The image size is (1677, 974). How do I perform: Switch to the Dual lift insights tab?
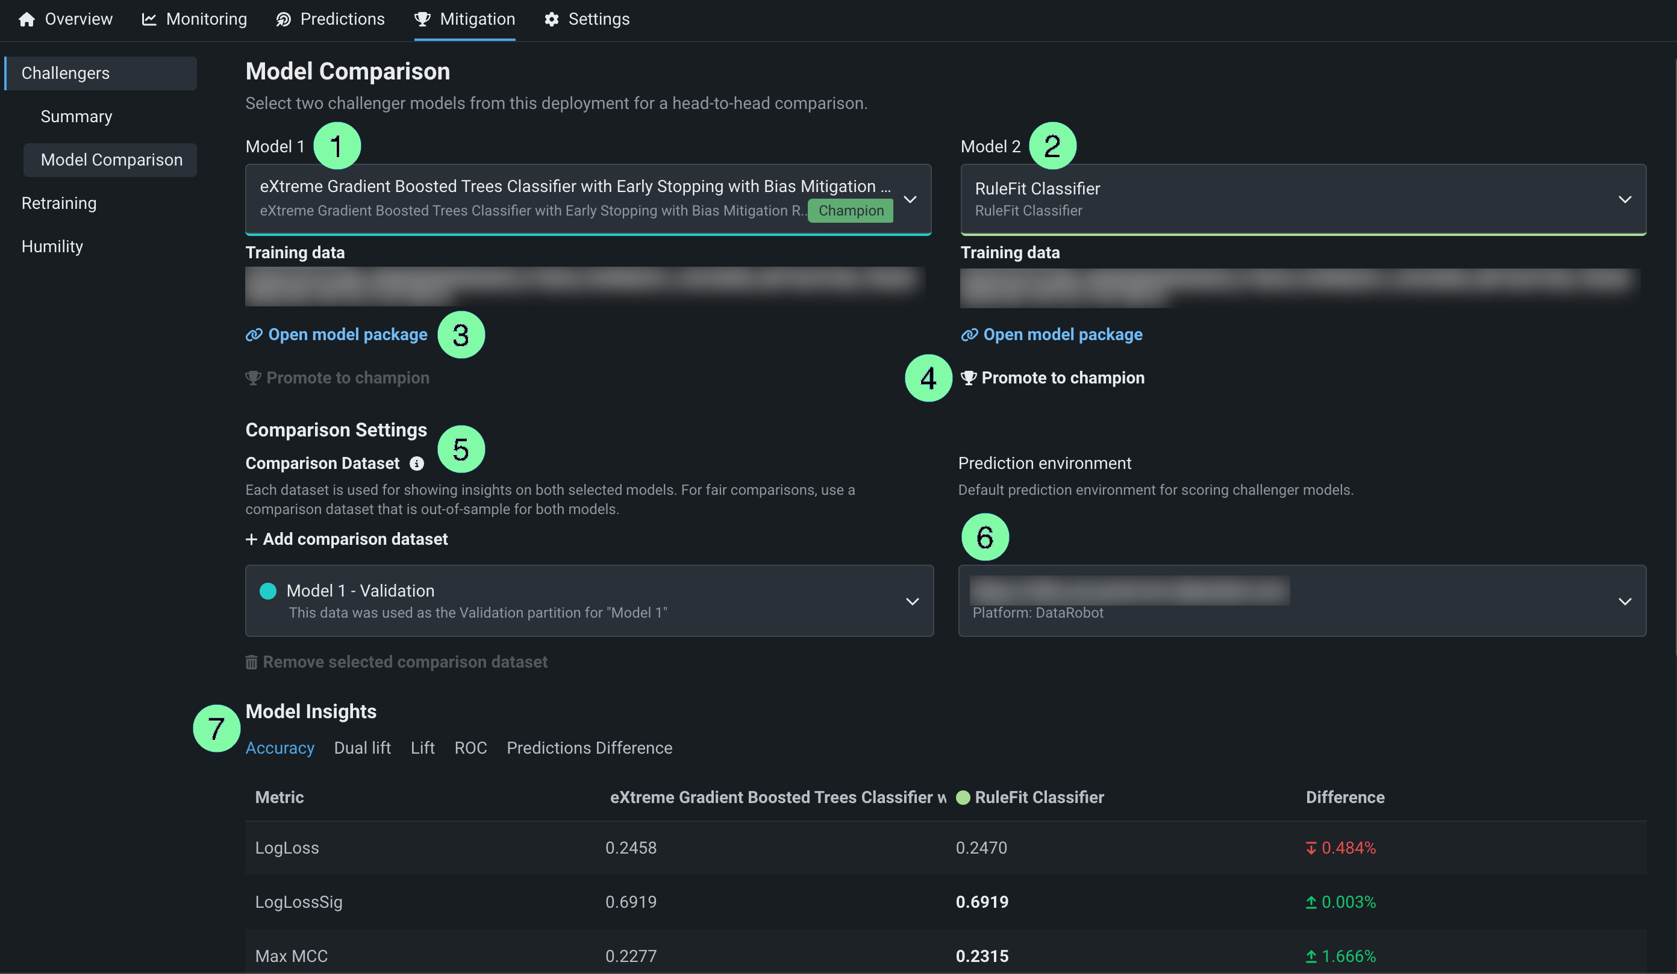click(x=362, y=748)
